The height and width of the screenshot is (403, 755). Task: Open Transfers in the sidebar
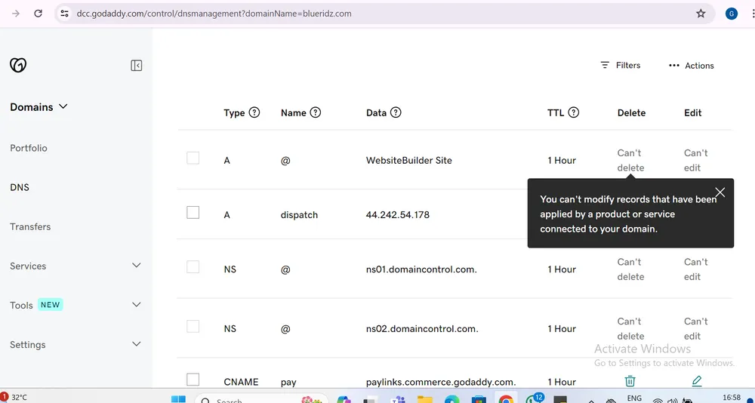tap(30, 226)
